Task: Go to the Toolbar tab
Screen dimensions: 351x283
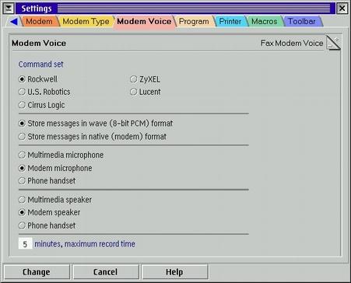Action: pos(302,22)
